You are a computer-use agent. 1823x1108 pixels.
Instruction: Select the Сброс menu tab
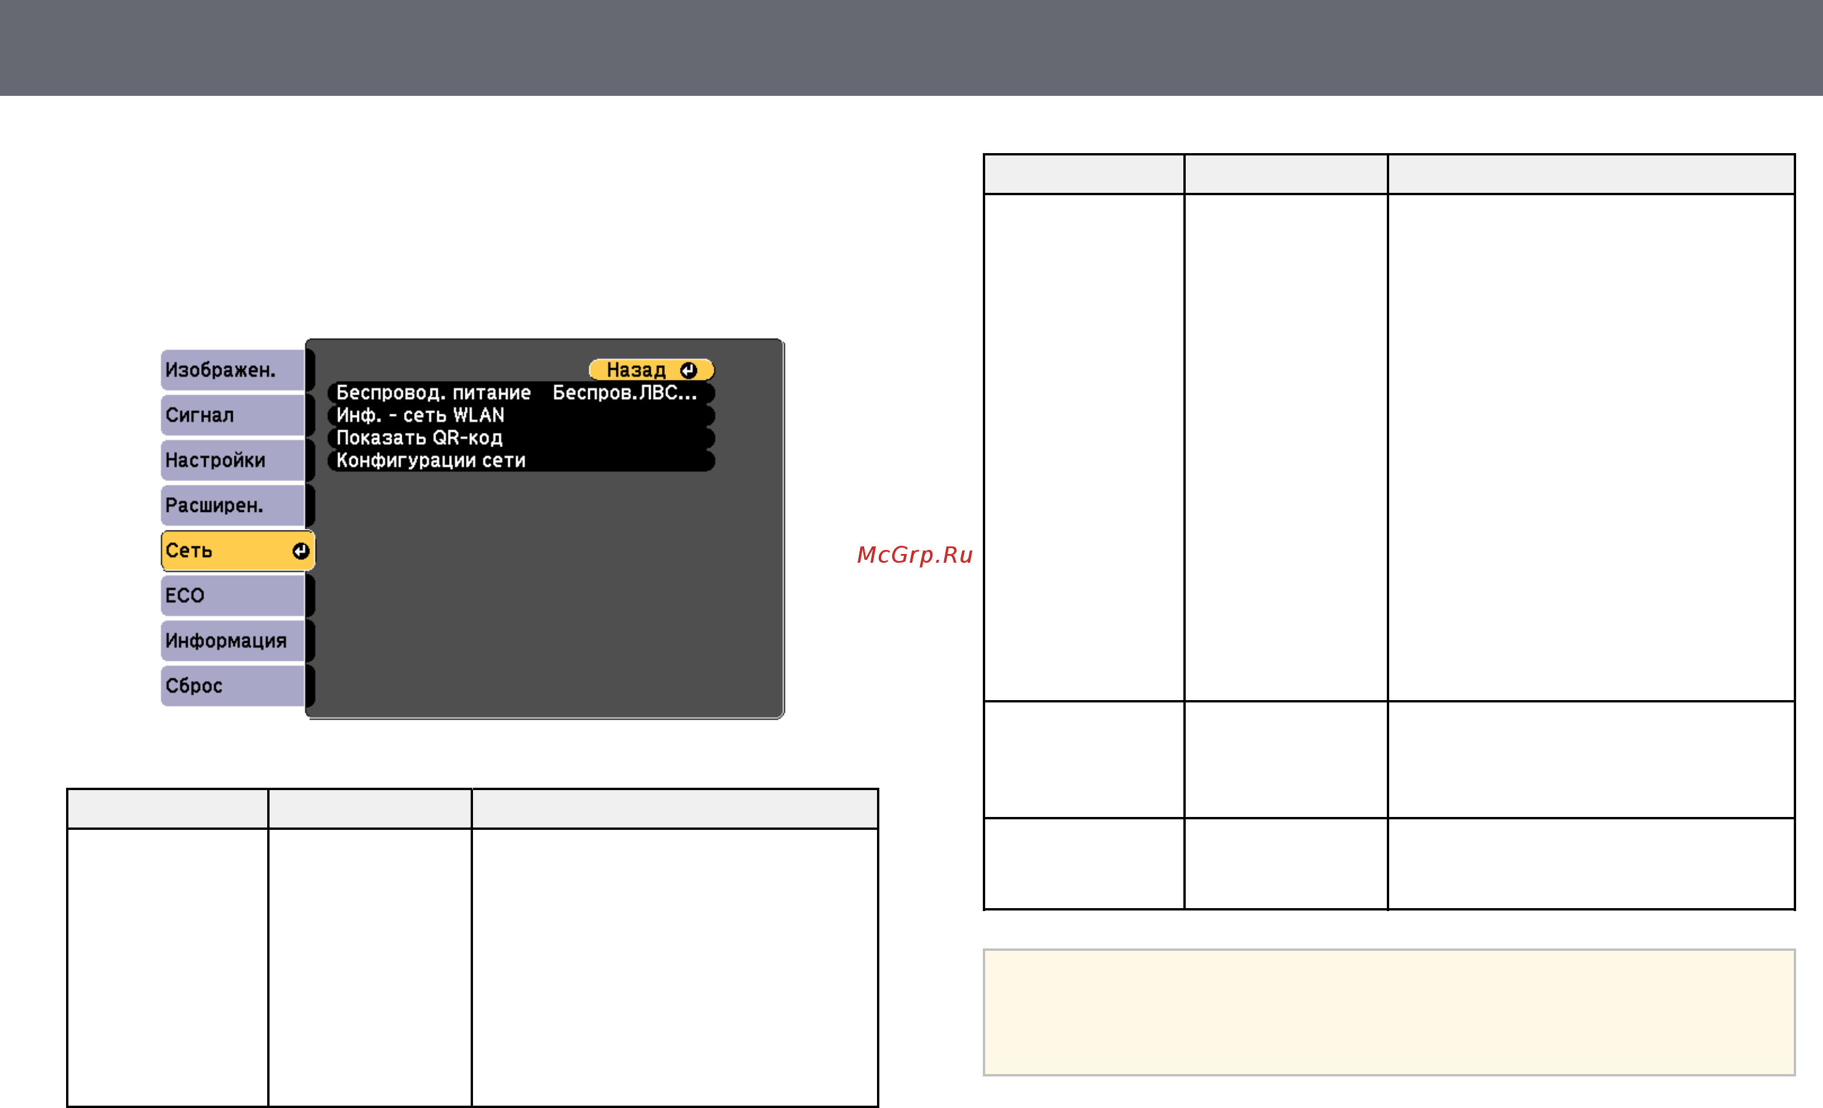[x=234, y=685]
